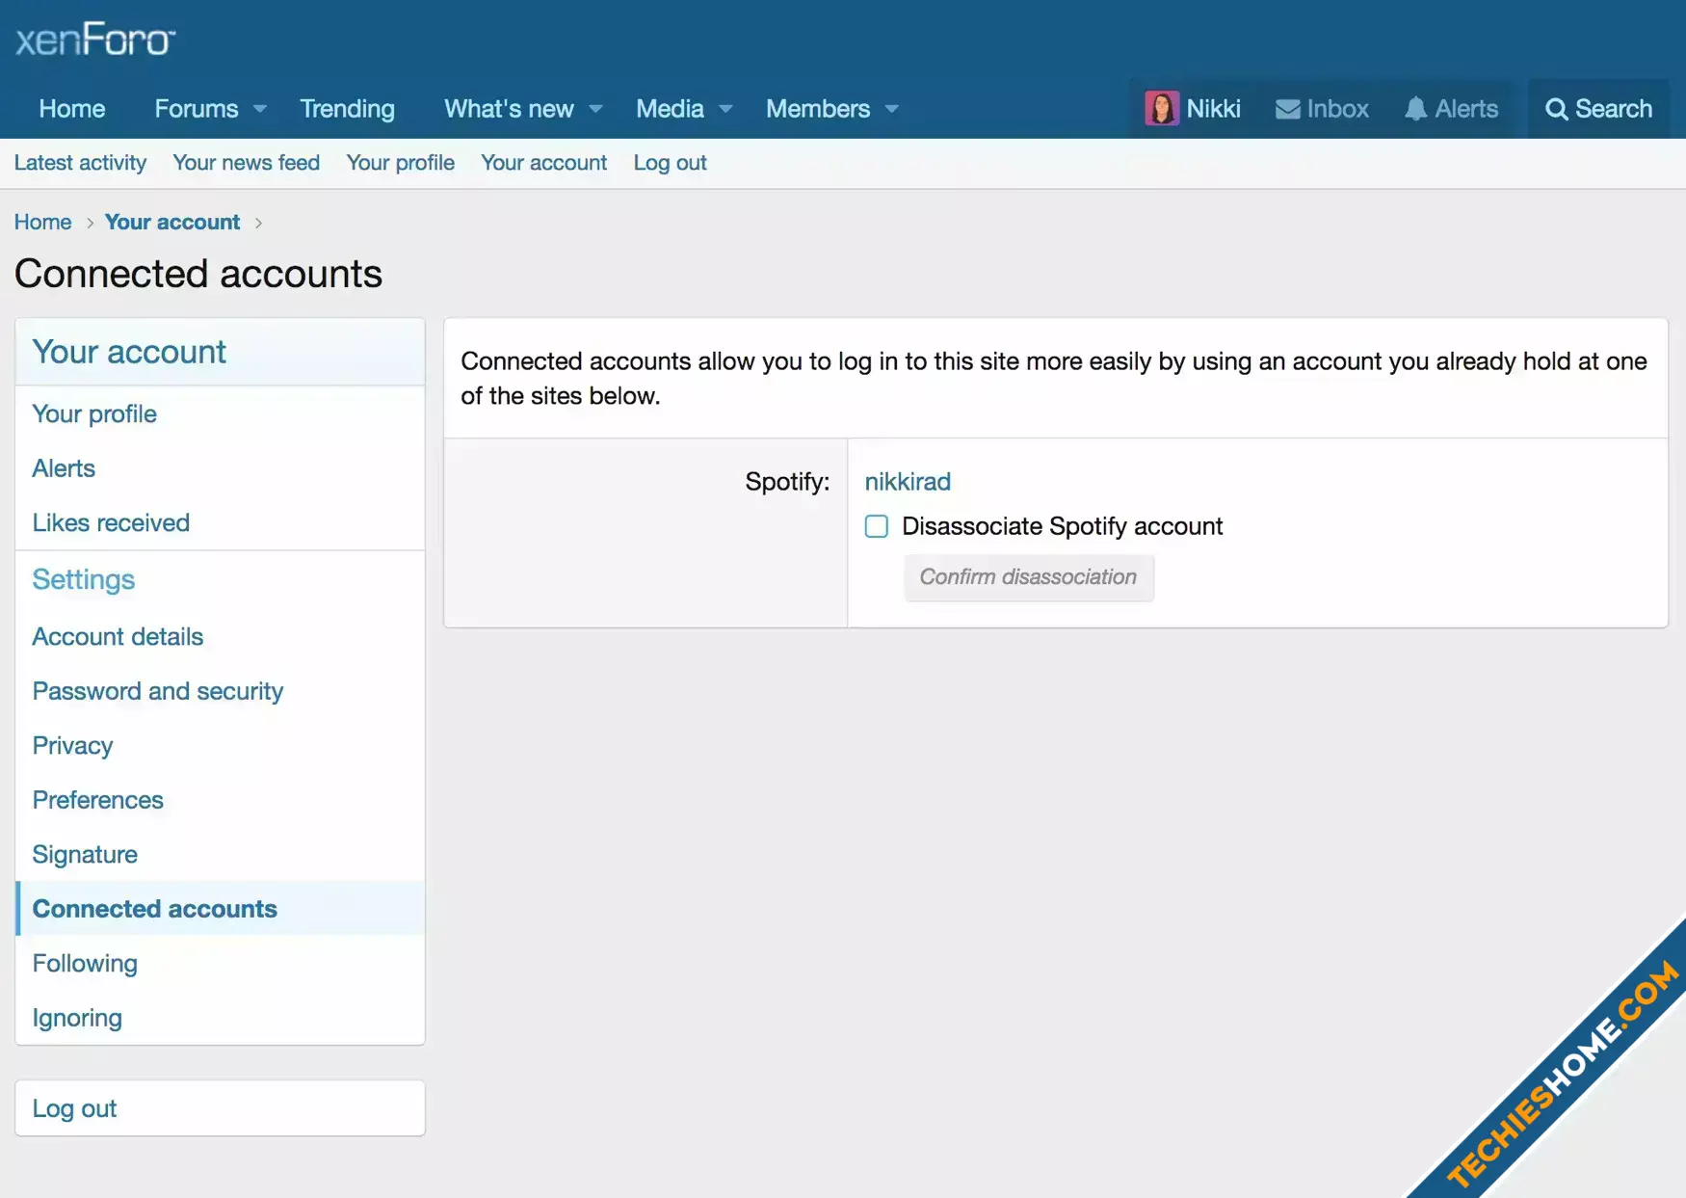This screenshot has width=1686, height=1198.
Task: Click the Confirm disassociation button
Action: [1028, 577]
